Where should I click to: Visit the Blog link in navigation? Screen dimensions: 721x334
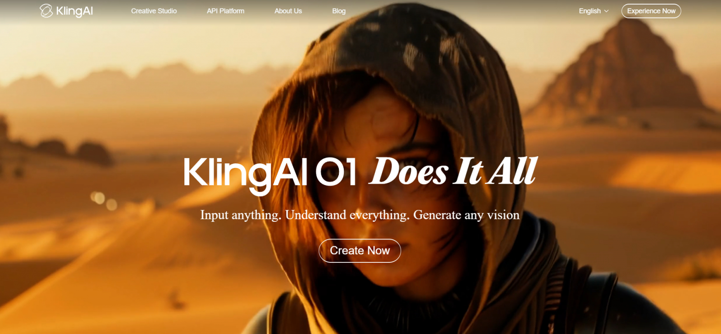(339, 11)
